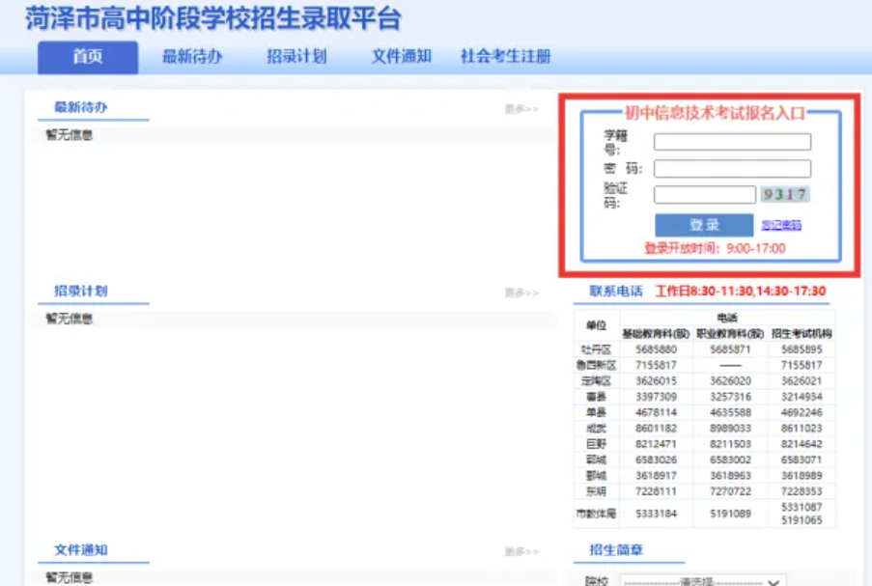The height and width of the screenshot is (586, 872).
Task: Click the 验证码 captcha input field
Action: click(704, 195)
